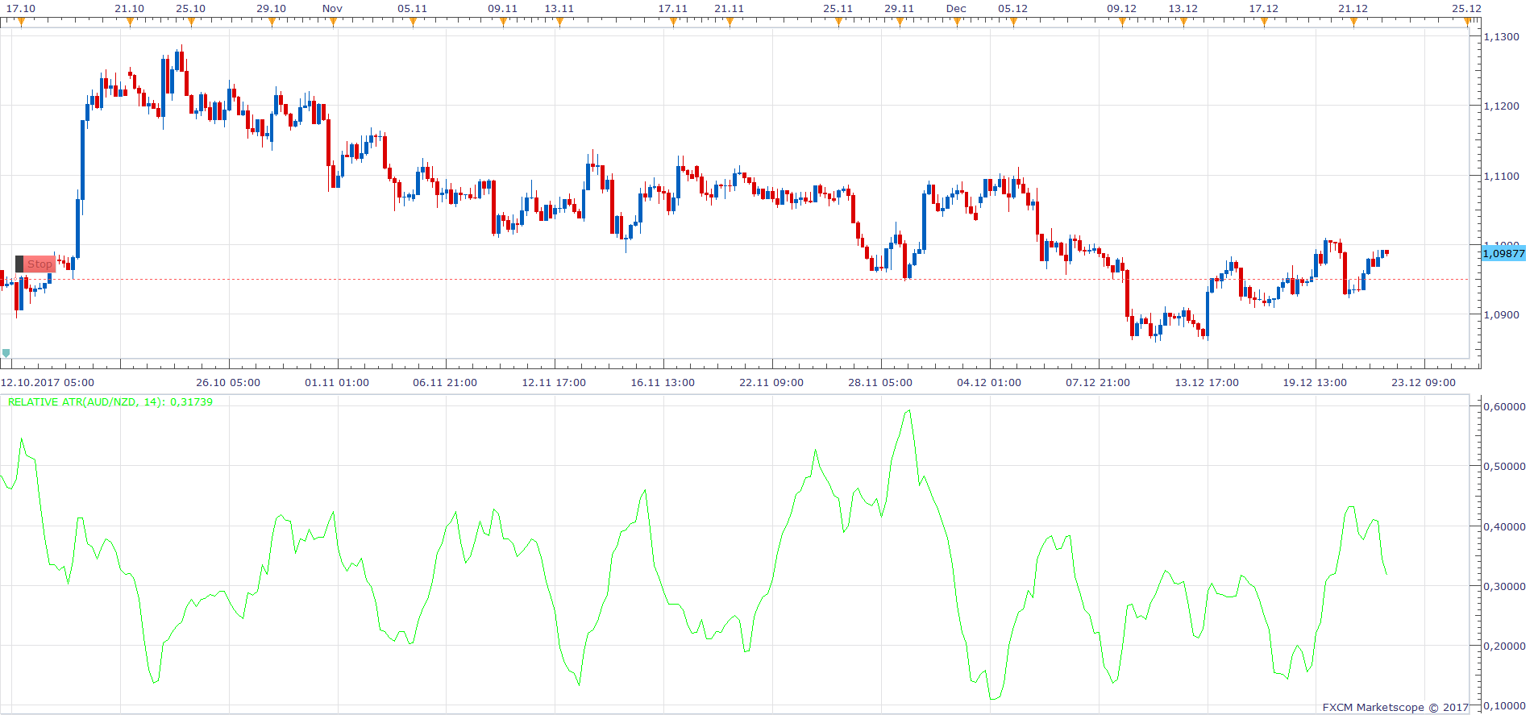Click the 01.11 01:00 time label
1534x715 pixels.
click(x=337, y=382)
